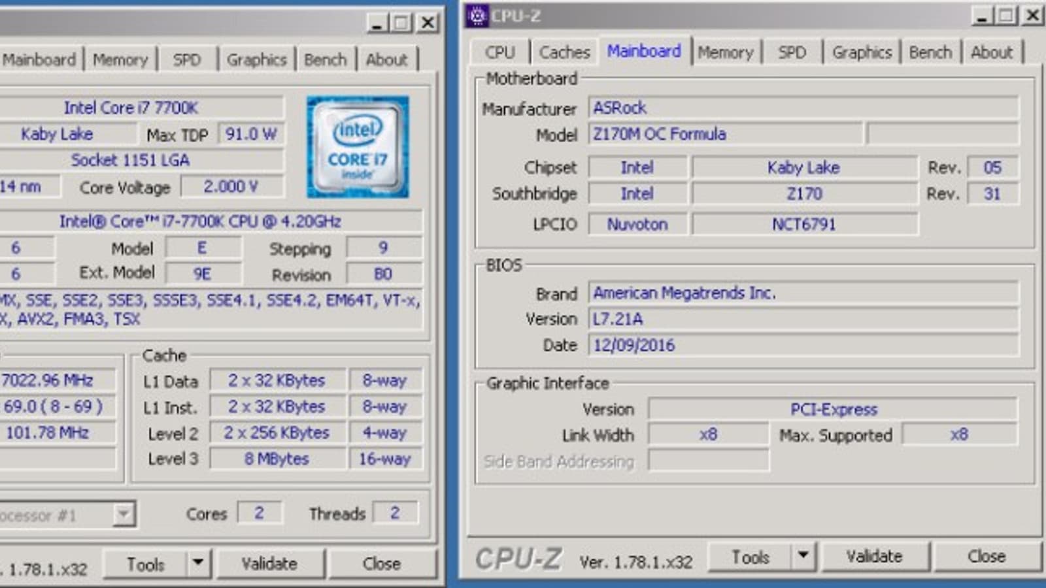Click the Close button at the bottom of the left window

pos(382,564)
